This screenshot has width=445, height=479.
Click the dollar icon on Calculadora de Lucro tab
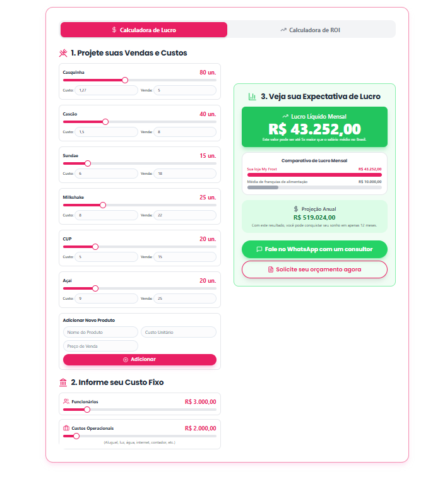(114, 30)
